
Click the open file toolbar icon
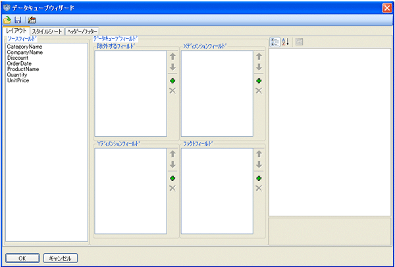(7, 20)
